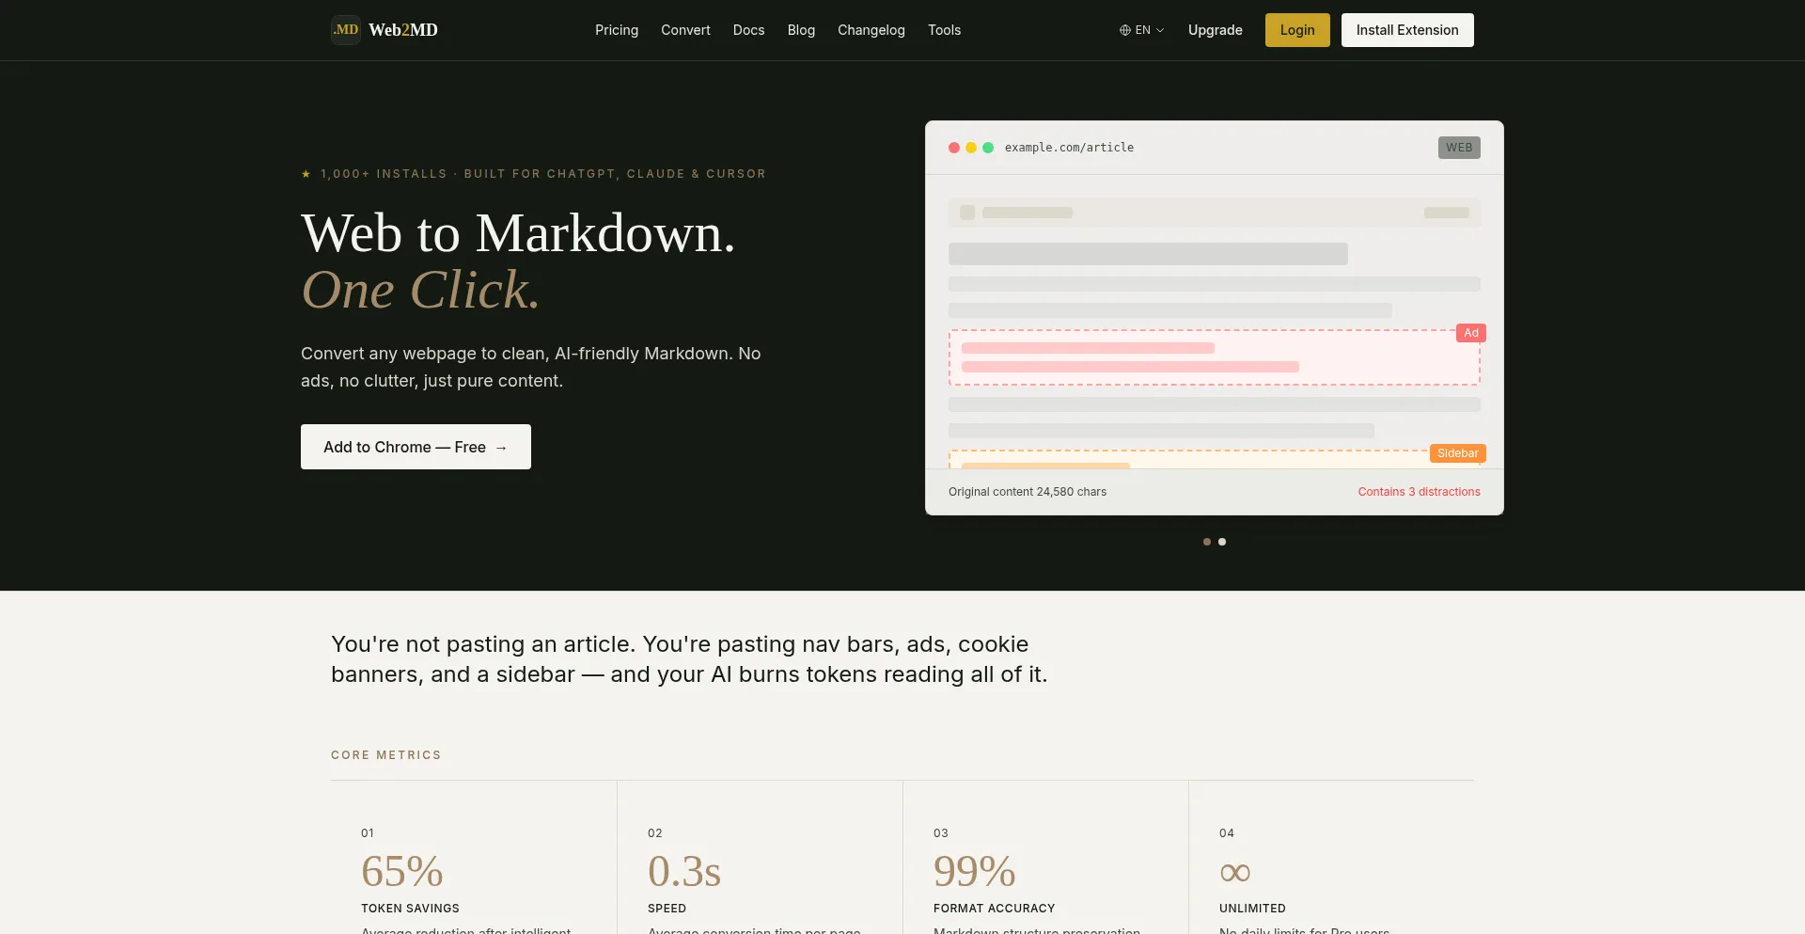The image size is (1805, 934).
Task: Click the 0.3s speed metric
Action: click(x=684, y=871)
